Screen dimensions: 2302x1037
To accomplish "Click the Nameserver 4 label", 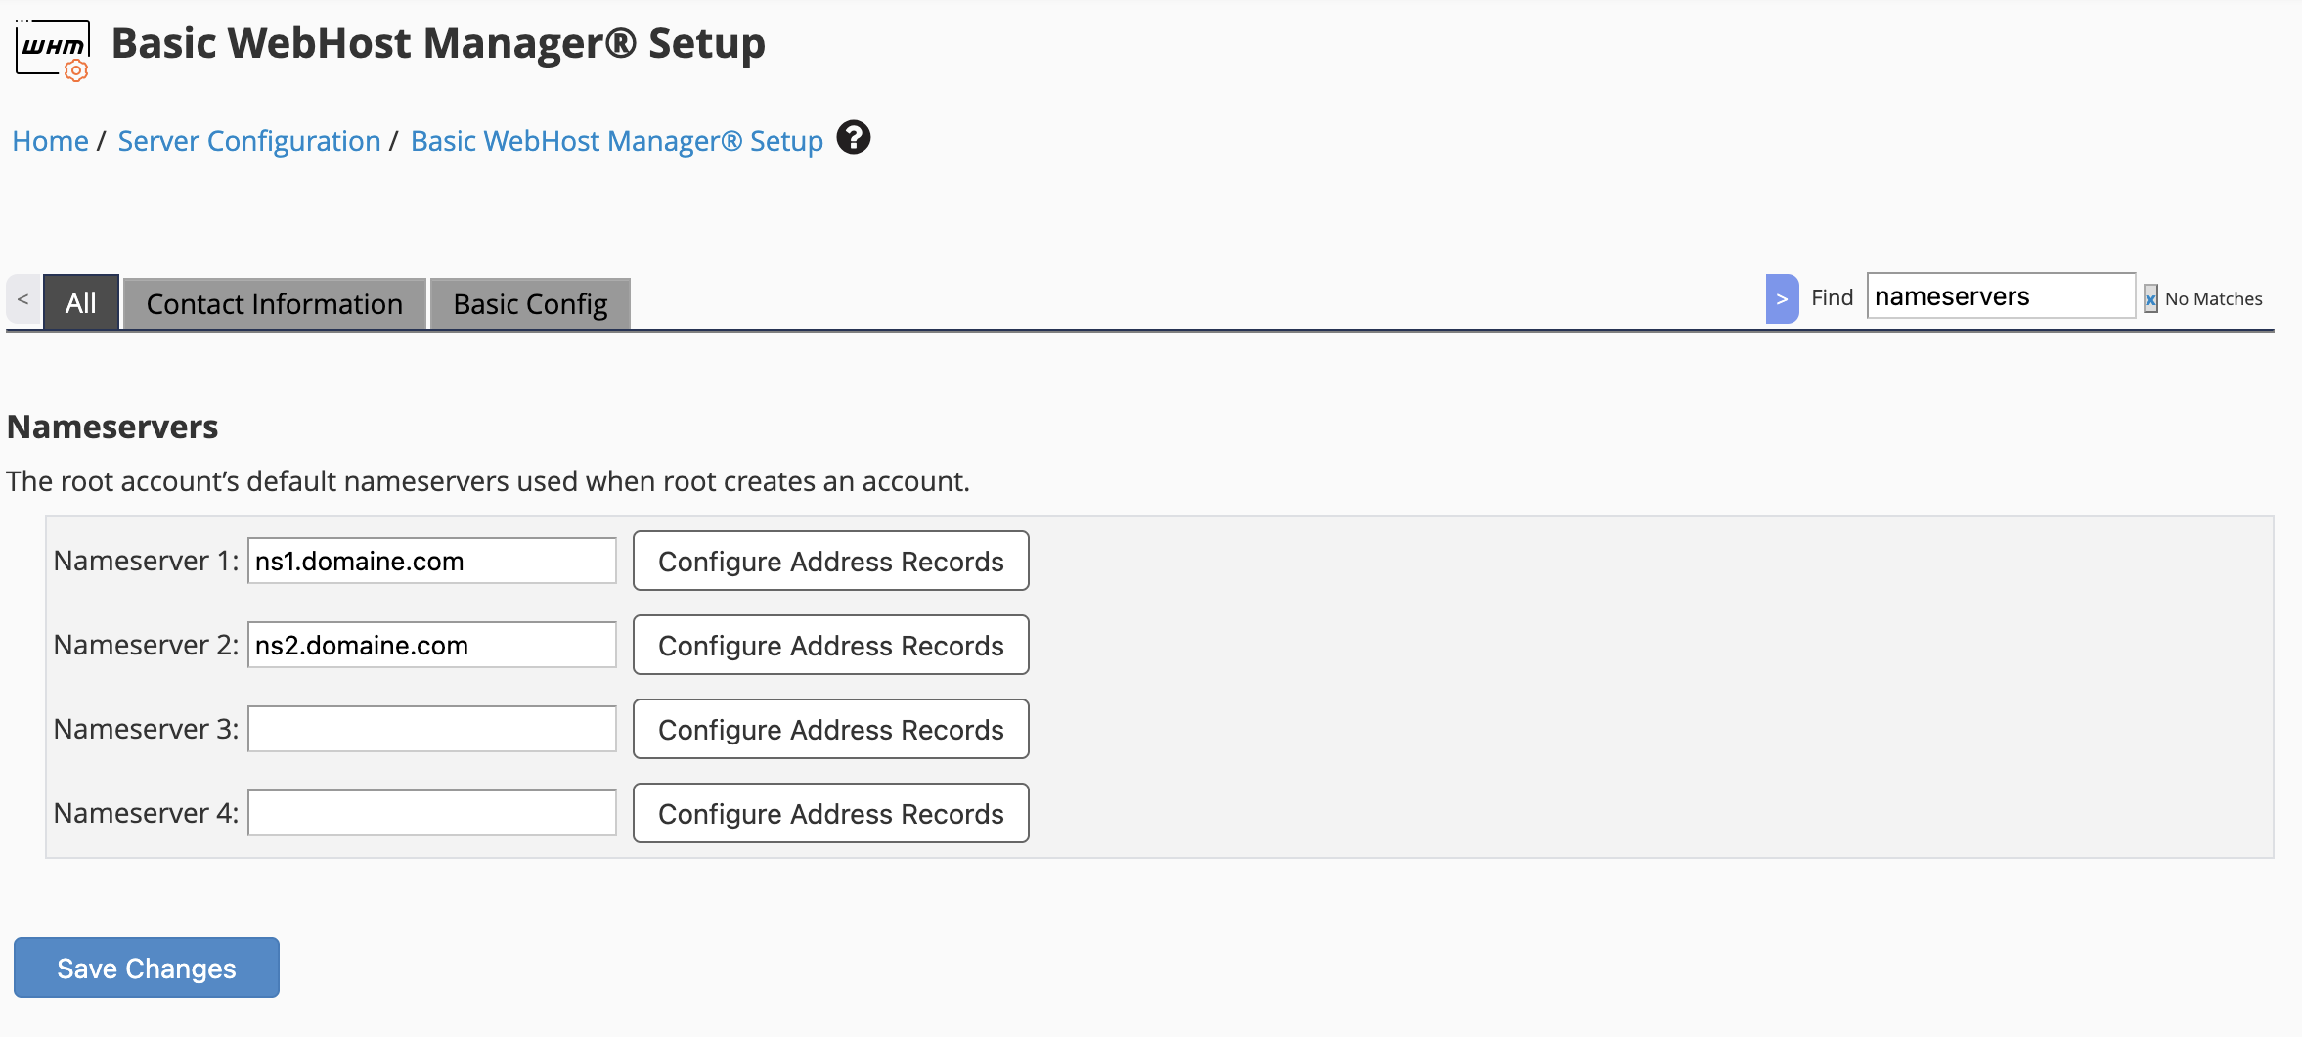I will [146, 813].
